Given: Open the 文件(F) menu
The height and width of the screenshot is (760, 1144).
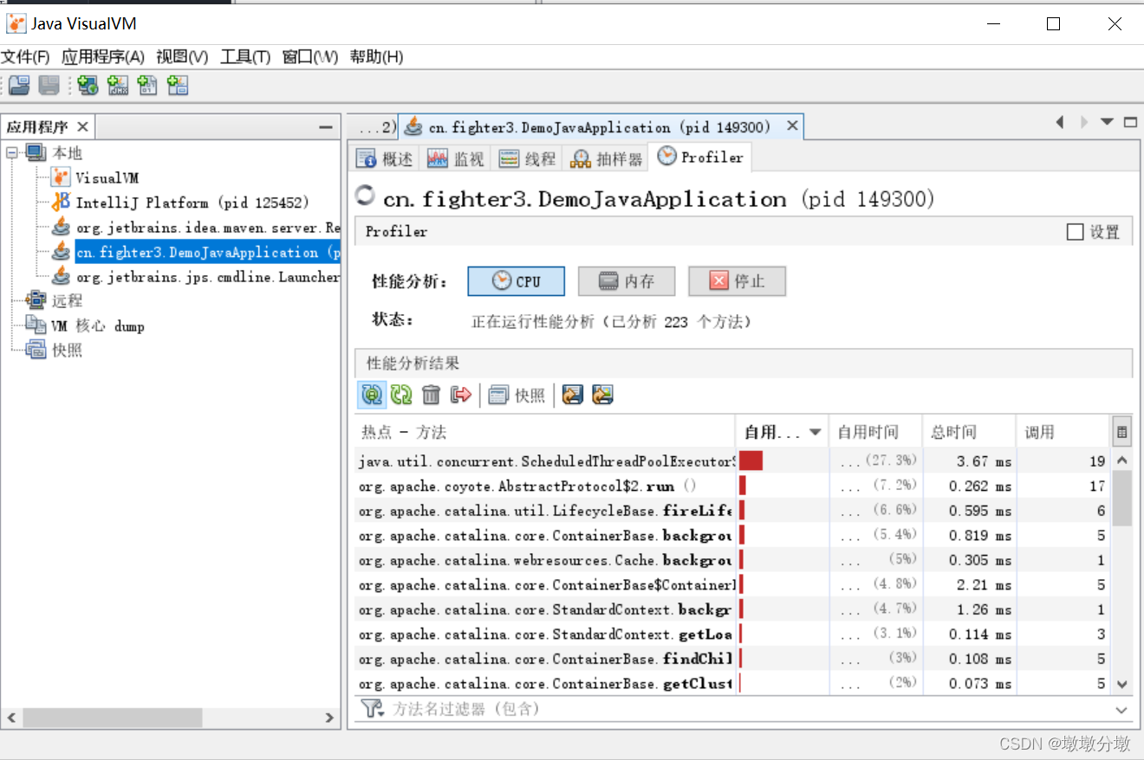Looking at the screenshot, I should [x=25, y=57].
